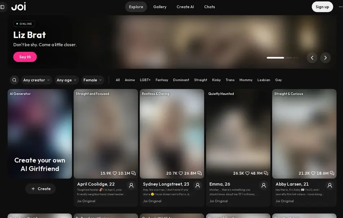Like April Coolidge via heart icon
The image size is (343, 218).
pyautogui.click(x=115, y=173)
